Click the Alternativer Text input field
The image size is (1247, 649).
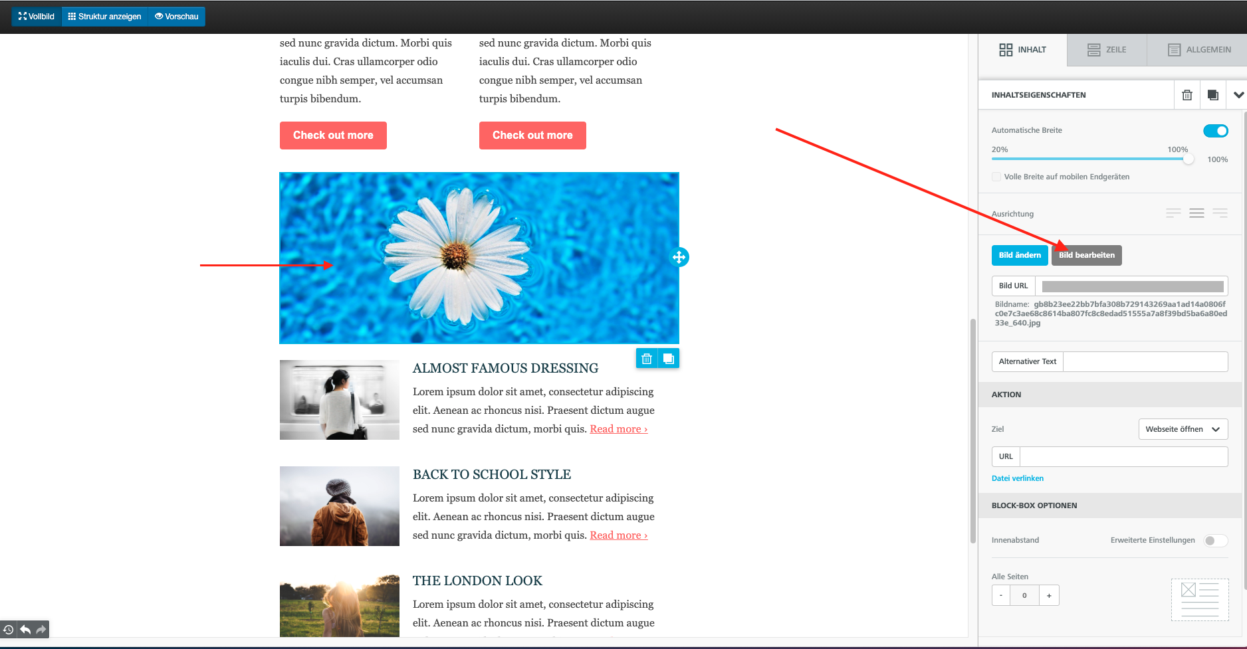(1145, 361)
